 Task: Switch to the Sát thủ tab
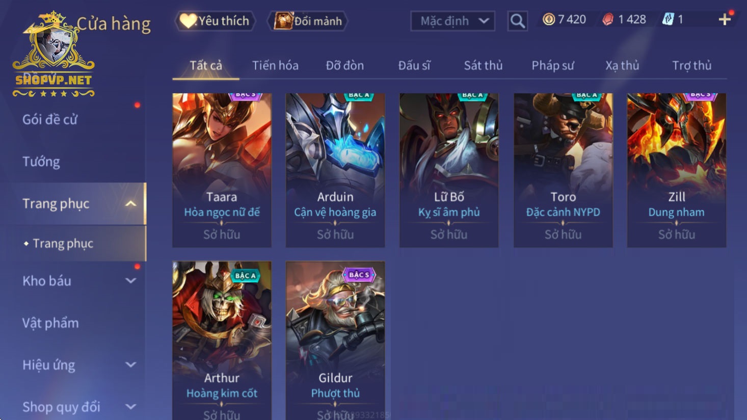click(x=483, y=65)
